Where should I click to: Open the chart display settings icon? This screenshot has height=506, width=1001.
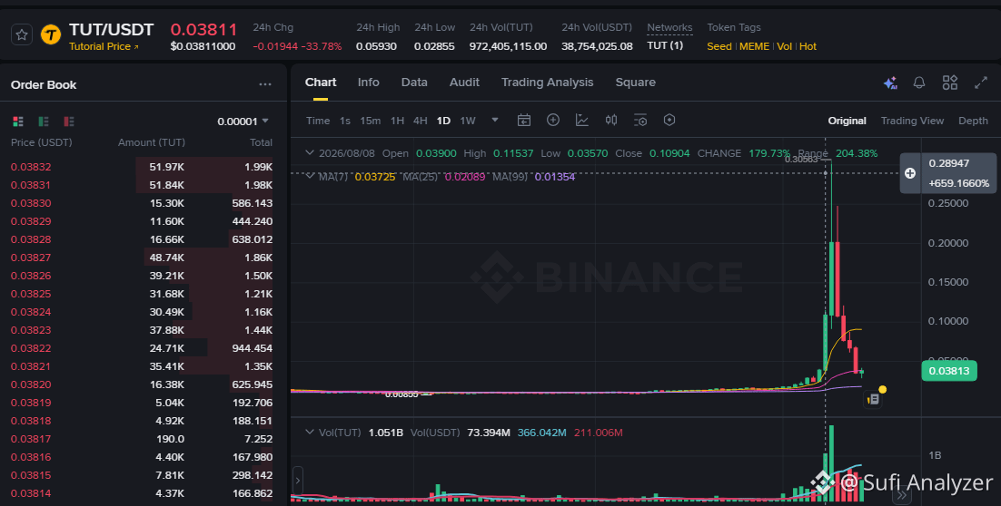pos(640,120)
